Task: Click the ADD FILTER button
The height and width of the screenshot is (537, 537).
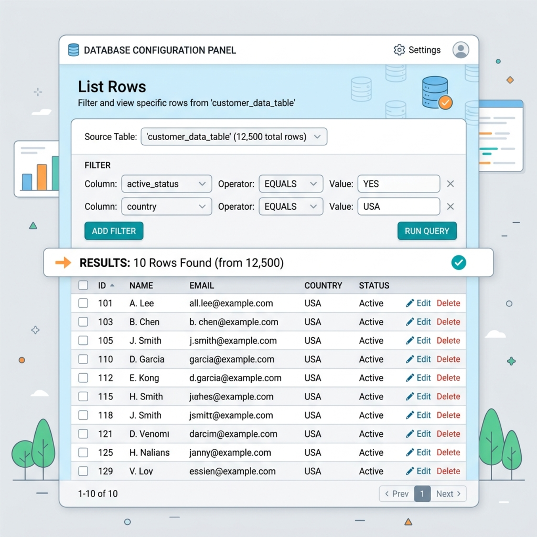Action: [x=114, y=231]
